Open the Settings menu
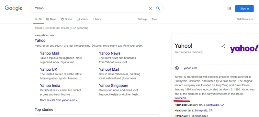Image resolution: width=259 pixels, height=117 pixels. (142, 19)
